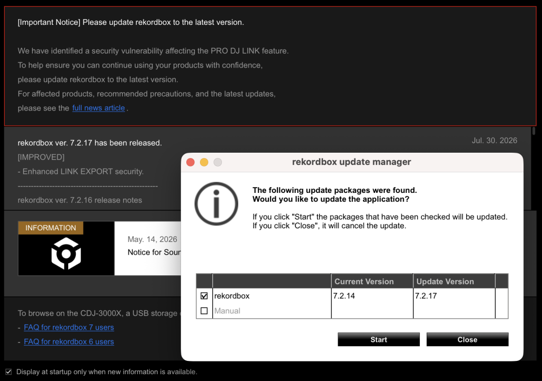The height and width of the screenshot is (381, 542).
Task: Click the Current Version column header
Action: 372,281
